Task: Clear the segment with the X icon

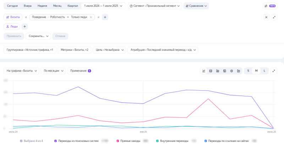Action: 266,17
